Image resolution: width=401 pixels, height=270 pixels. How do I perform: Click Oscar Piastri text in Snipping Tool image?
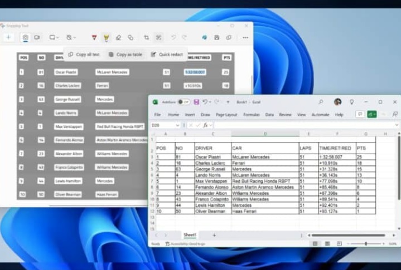point(66,72)
